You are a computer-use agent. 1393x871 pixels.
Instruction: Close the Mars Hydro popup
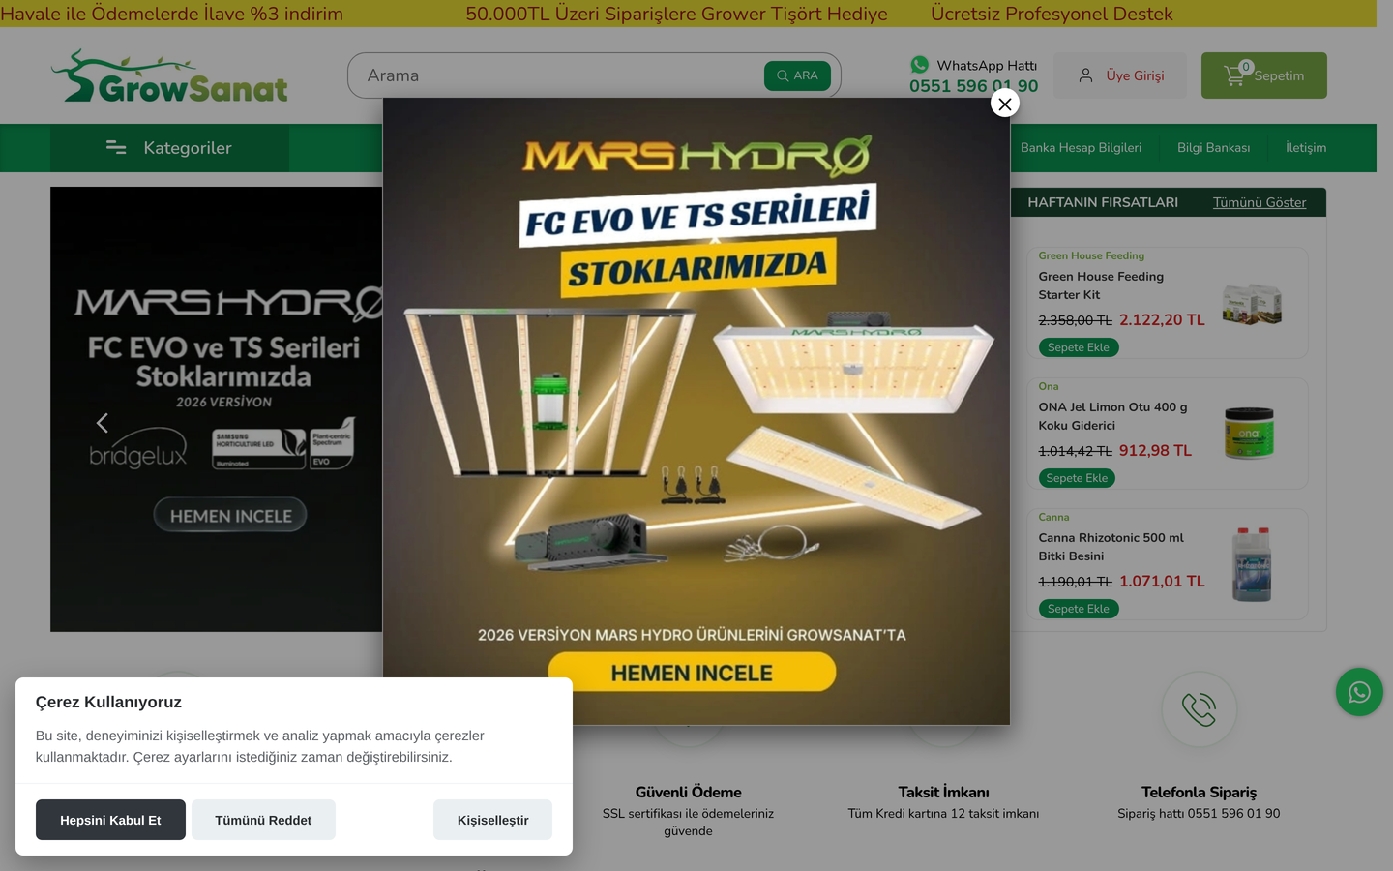point(1005,104)
